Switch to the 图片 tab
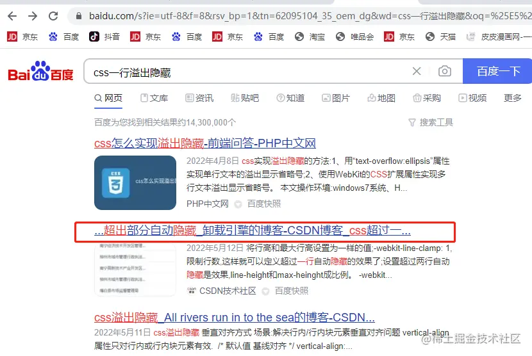 click(x=336, y=98)
